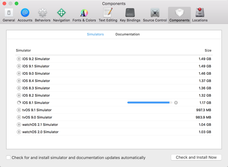Download the tvOS 9.1 Simulator
The image size is (228, 167).
[19, 110]
